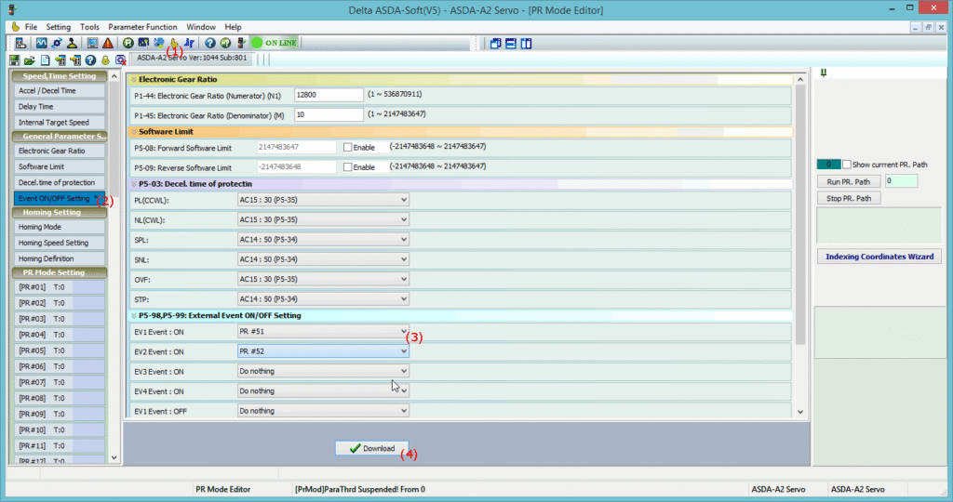The height and width of the screenshot is (502, 953).
Task: Open the Tools menu
Action: [x=89, y=27]
